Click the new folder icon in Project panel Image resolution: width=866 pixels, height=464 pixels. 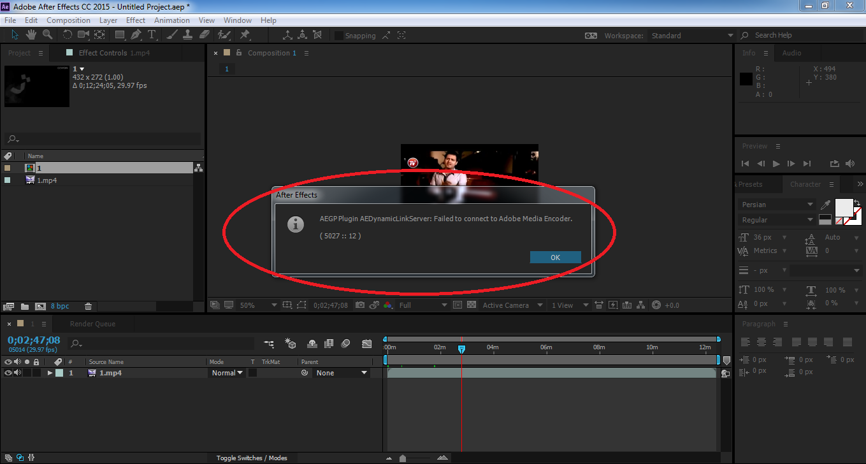pyautogui.click(x=25, y=307)
